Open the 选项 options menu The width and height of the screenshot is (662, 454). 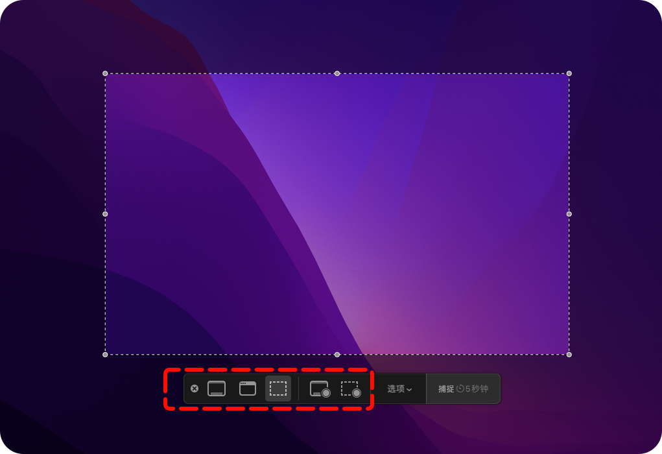click(x=399, y=388)
